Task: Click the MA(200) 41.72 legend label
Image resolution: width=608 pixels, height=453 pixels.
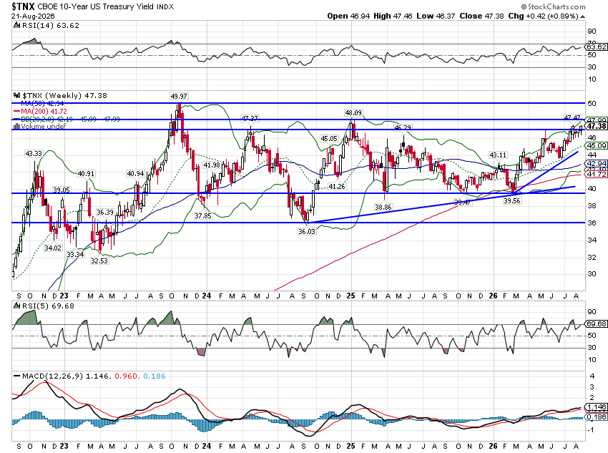Action: [x=44, y=112]
